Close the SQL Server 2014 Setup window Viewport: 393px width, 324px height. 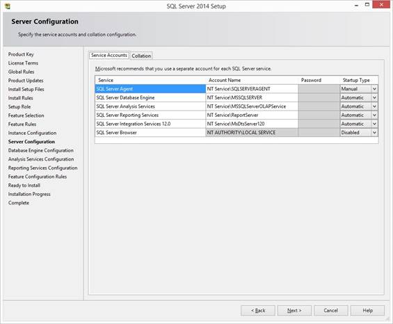click(x=381, y=5)
